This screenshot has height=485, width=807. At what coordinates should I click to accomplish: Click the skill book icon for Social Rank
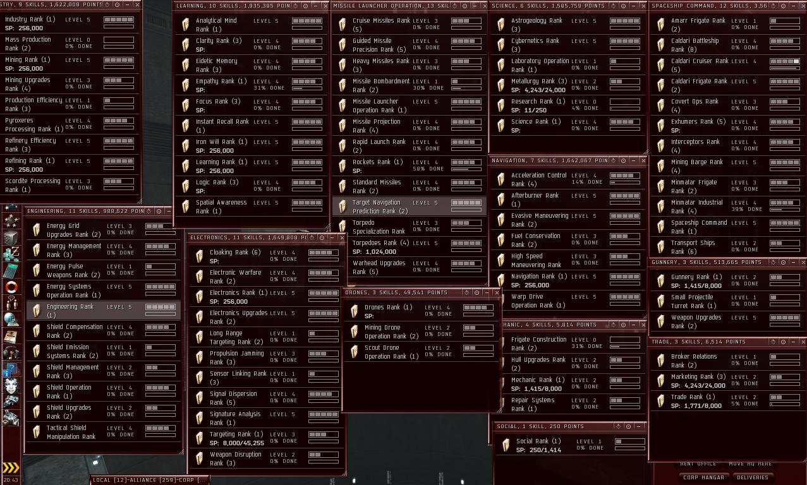pyautogui.click(x=506, y=445)
